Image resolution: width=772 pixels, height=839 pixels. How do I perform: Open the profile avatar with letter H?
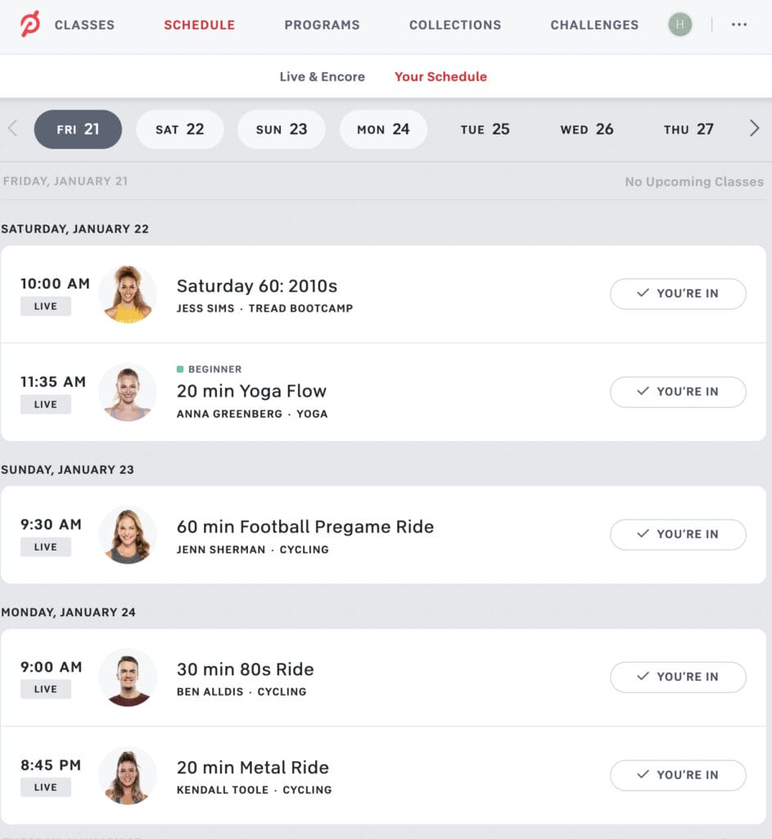[x=679, y=25]
